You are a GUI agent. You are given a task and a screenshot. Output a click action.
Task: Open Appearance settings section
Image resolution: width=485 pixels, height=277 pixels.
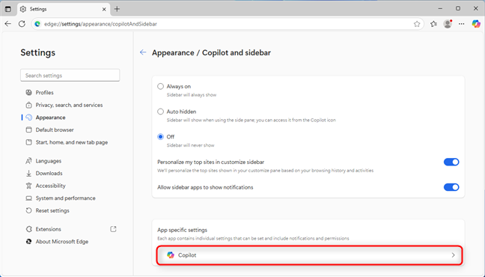click(50, 118)
